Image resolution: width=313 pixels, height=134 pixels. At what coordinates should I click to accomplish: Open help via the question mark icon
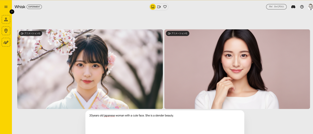coord(302,7)
